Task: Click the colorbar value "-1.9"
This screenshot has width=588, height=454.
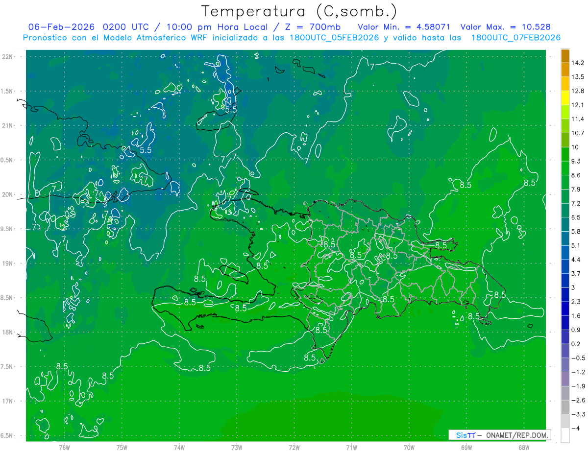Action: pos(578,386)
